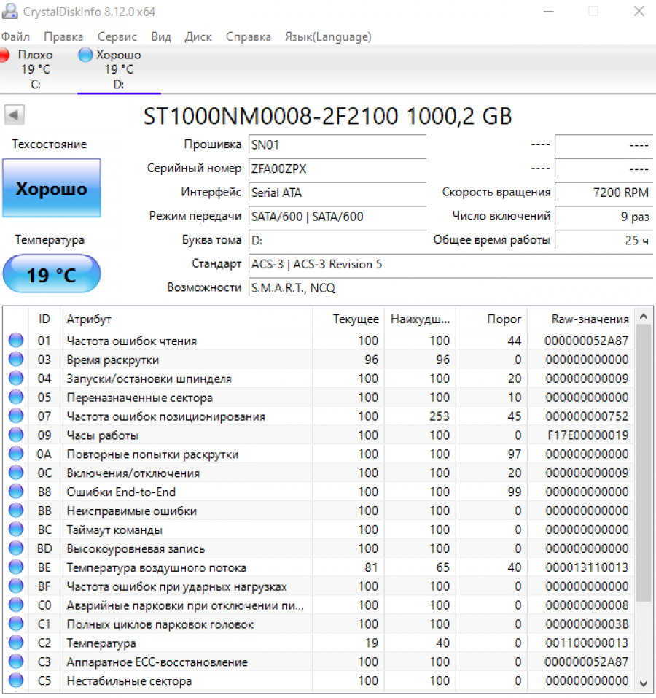Click status orb for attribute 05 reallocated sectors
Viewport: 656px width, 698px height.
point(16,398)
